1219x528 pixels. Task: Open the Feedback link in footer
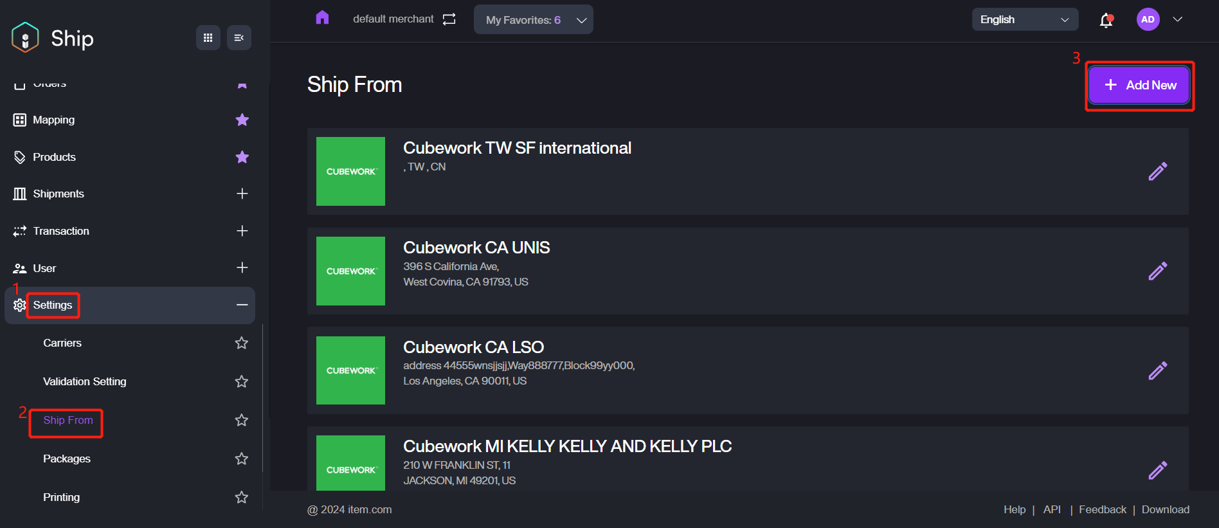1102,509
